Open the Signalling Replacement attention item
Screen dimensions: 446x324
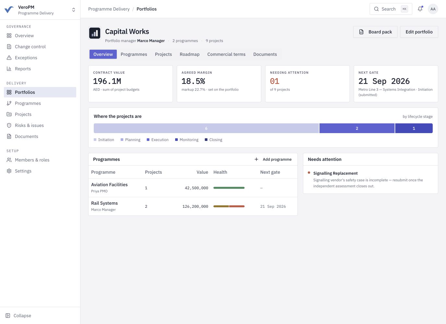[x=370, y=180]
